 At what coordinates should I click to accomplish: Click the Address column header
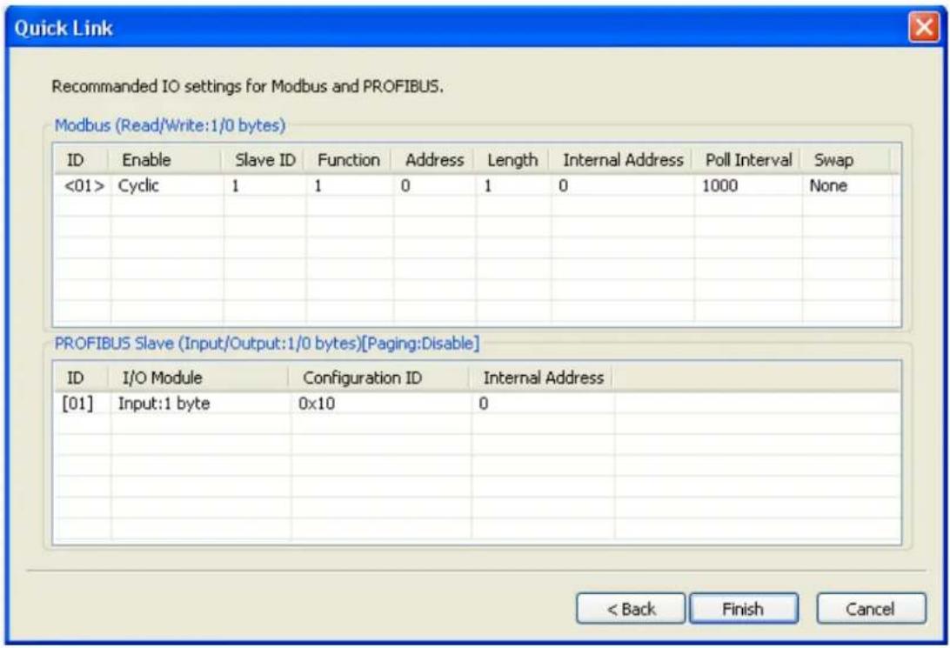(x=434, y=161)
